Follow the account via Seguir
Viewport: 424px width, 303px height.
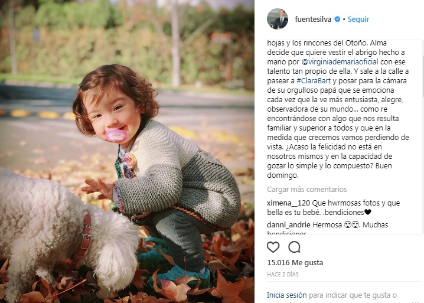[x=358, y=19]
